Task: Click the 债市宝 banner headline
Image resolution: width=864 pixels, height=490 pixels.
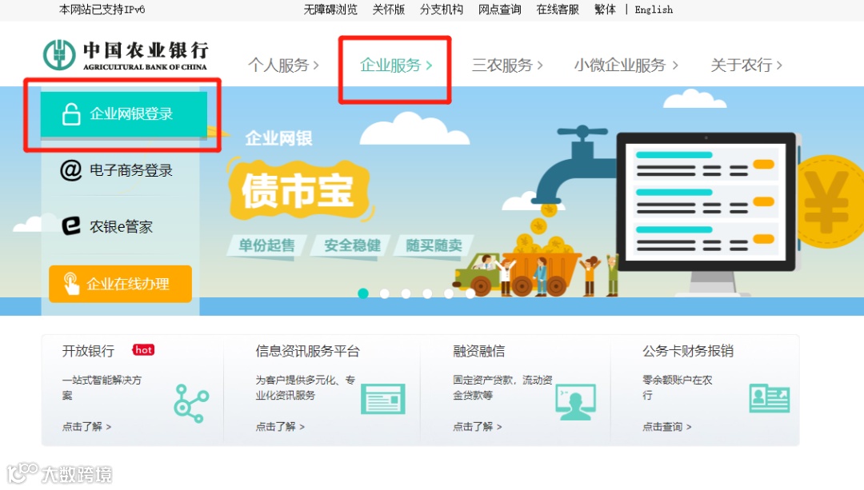Action: [x=298, y=190]
